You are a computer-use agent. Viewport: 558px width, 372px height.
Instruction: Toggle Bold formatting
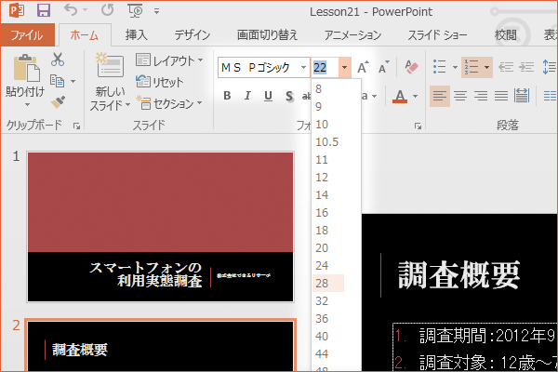pos(227,96)
